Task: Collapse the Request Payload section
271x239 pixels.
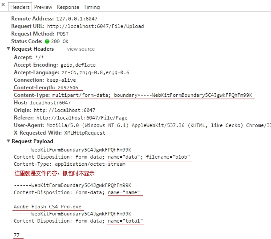Action: click(x=8, y=141)
